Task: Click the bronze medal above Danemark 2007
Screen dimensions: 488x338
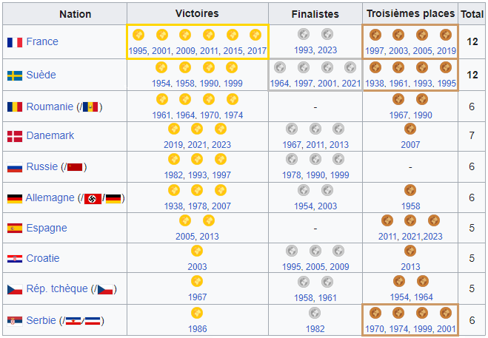Action: point(410,129)
